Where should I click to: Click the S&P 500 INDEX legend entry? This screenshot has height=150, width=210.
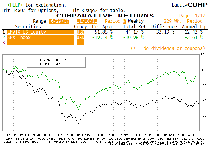pyautogui.click(x=49, y=64)
